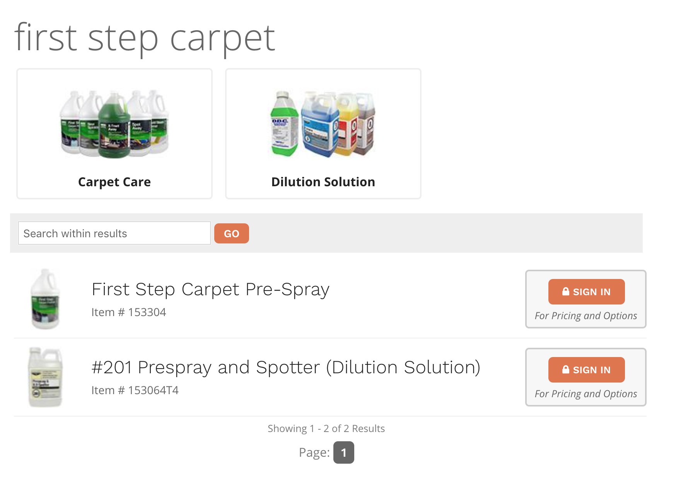Open #201 Prespray and Spotter title link
This screenshot has width=676, height=483.
(286, 367)
